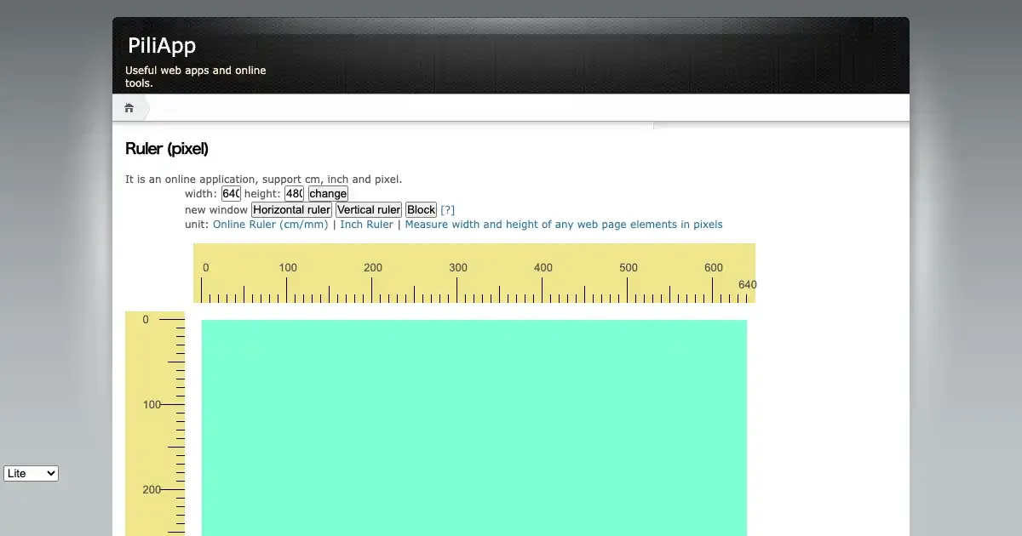Image resolution: width=1022 pixels, height=536 pixels.
Task: Click the 640 end label on horizontal ruler
Action: point(747,284)
